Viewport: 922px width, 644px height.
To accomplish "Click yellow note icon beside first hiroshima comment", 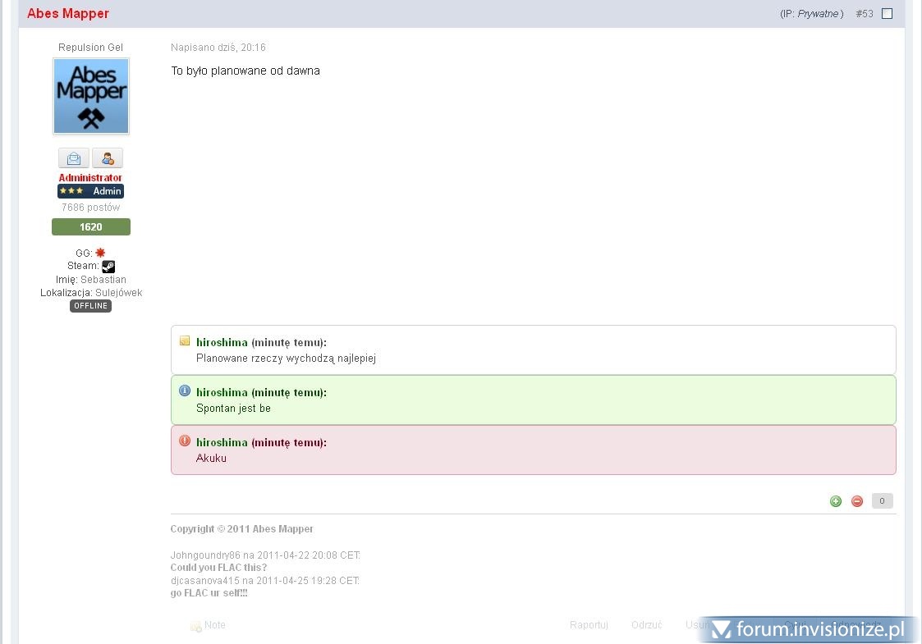I will 185,341.
